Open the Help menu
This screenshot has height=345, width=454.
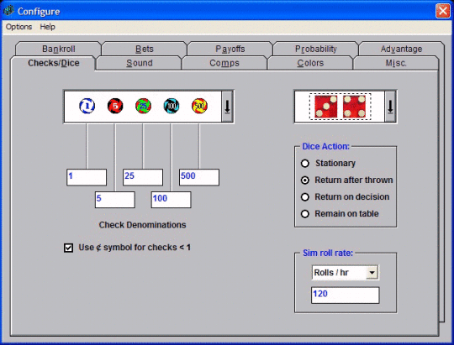coord(47,27)
